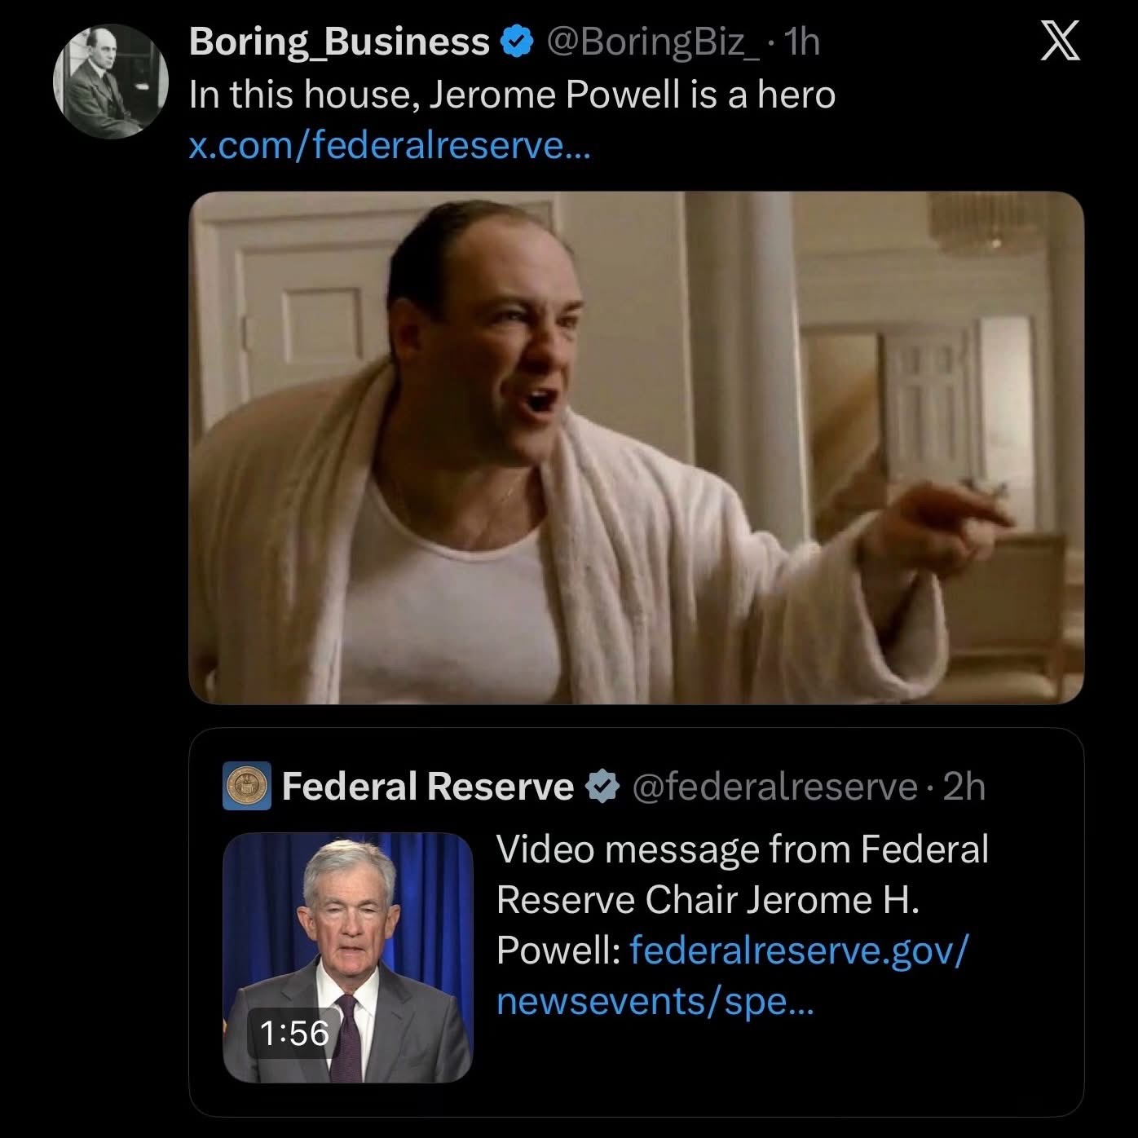Click Federal Reserve's verified checkmark badge

(602, 787)
